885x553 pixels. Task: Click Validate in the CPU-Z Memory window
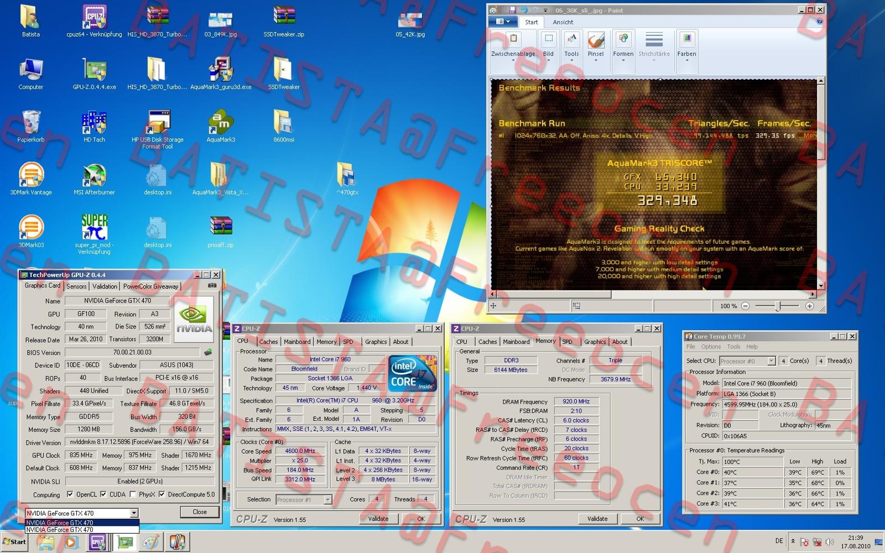(597, 519)
